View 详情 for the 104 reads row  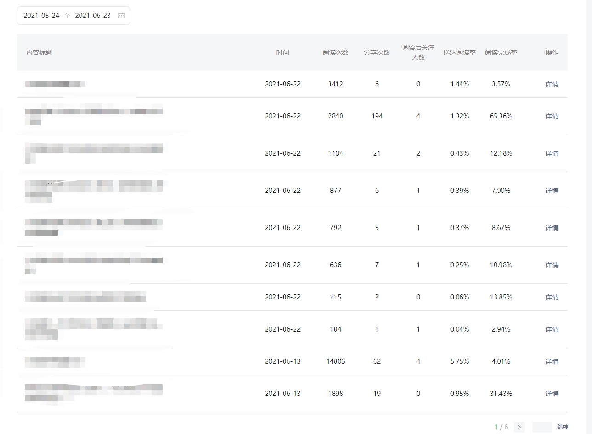coord(552,329)
